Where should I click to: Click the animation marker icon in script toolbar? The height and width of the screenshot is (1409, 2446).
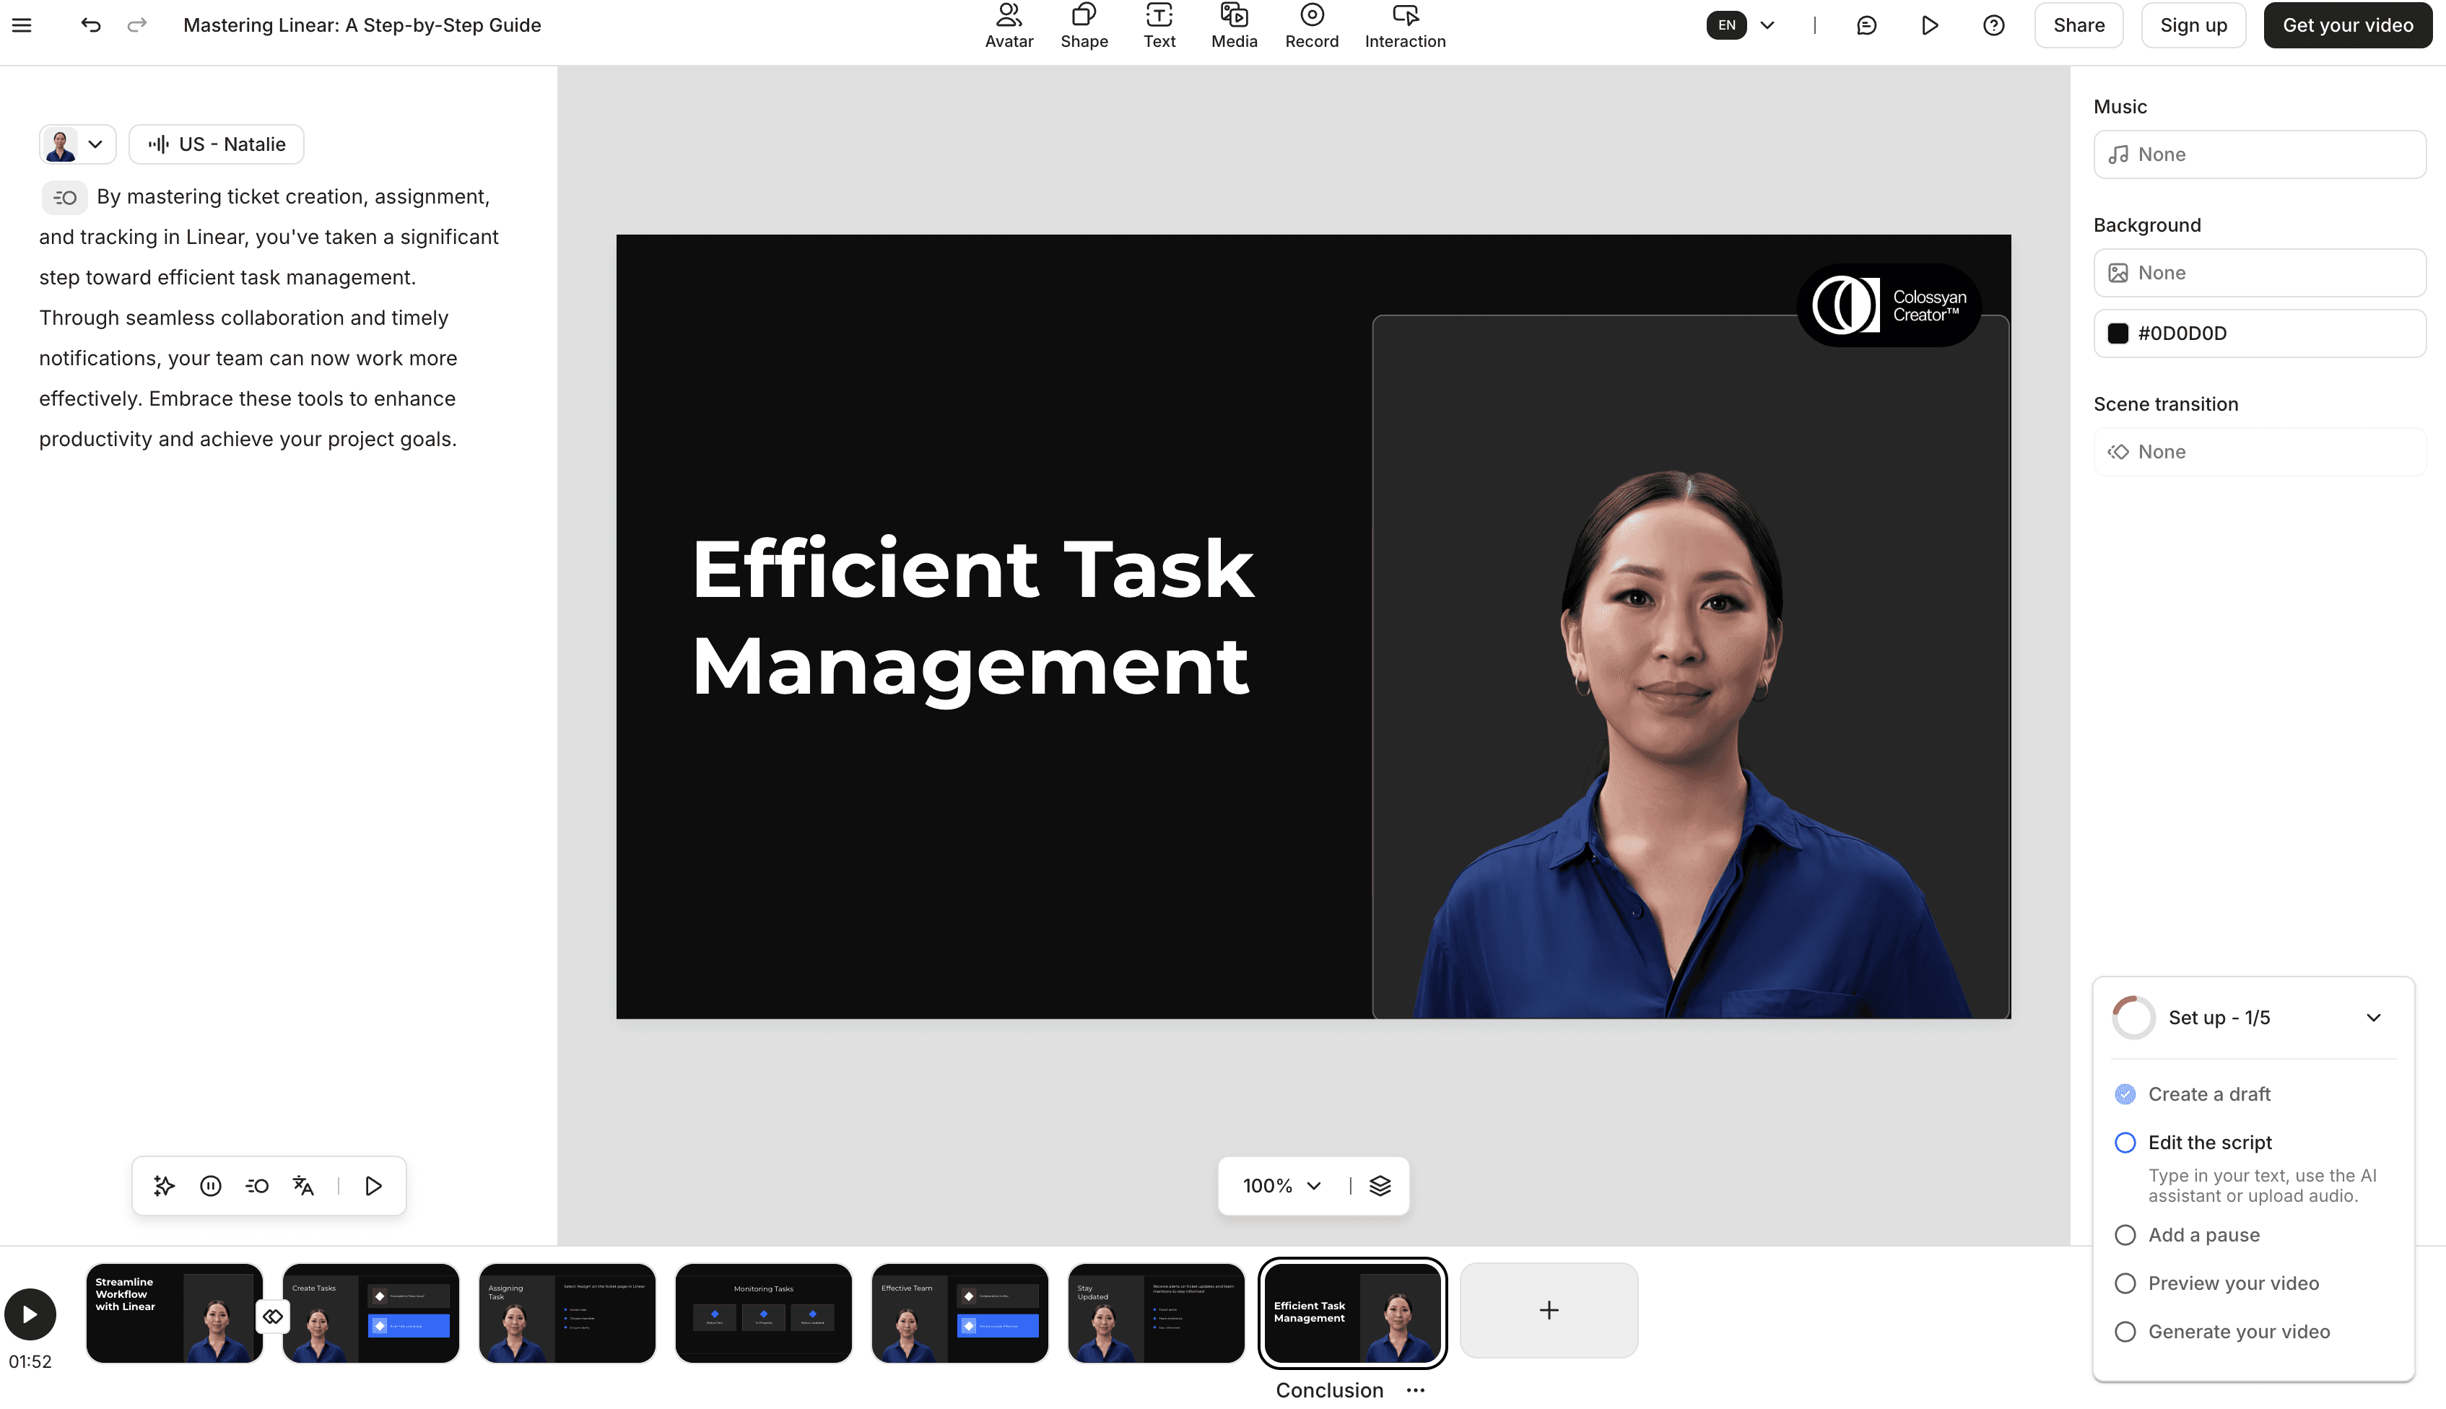point(256,1185)
